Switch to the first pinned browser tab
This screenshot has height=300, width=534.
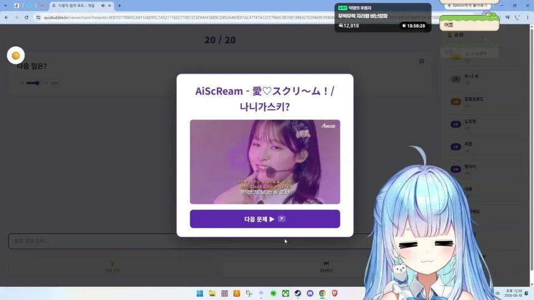pyautogui.click(x=16, y=6)
